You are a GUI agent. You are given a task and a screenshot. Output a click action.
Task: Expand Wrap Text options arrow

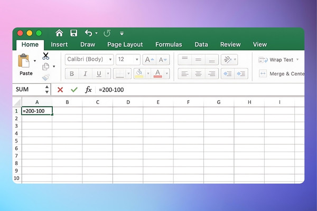tap(297, 60)
